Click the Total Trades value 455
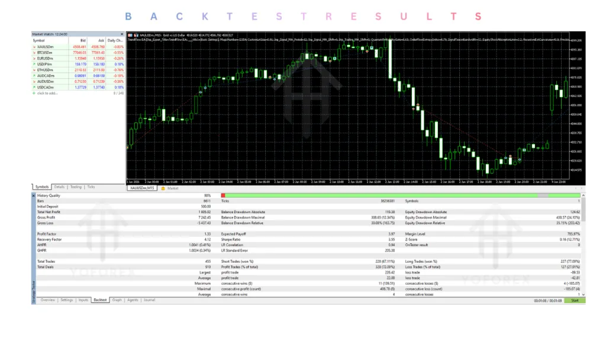 point(208,261)
